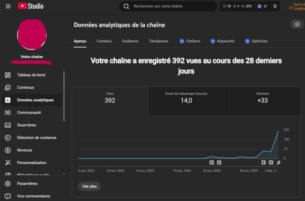Click the copyright icon for Détection de contenus
The image size is (305, 201).
8,138
